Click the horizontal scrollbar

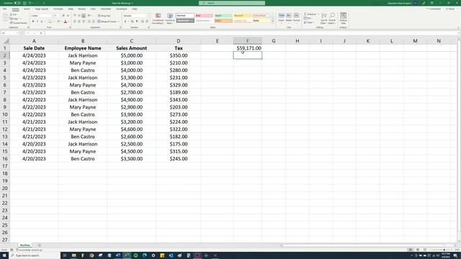coord(363,245)
